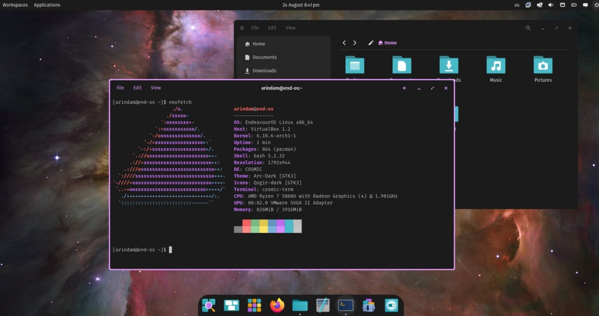Click the 'us' keyboard layout indicator
The image size is (599, 316).
517,5
